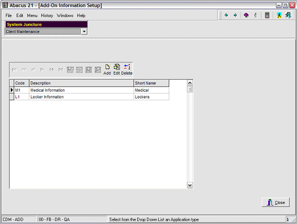Click the Abacus 21 title bar app icon

[x=5, y=5]
